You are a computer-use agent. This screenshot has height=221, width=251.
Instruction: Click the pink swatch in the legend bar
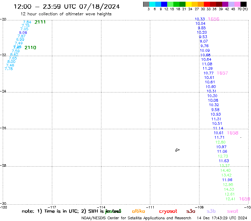click(x=237, y=4)
